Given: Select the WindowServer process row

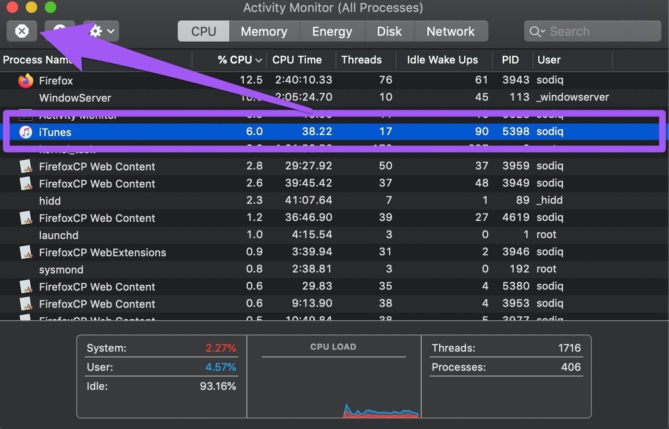Looking at the screenshot, I should click(334, 98).
